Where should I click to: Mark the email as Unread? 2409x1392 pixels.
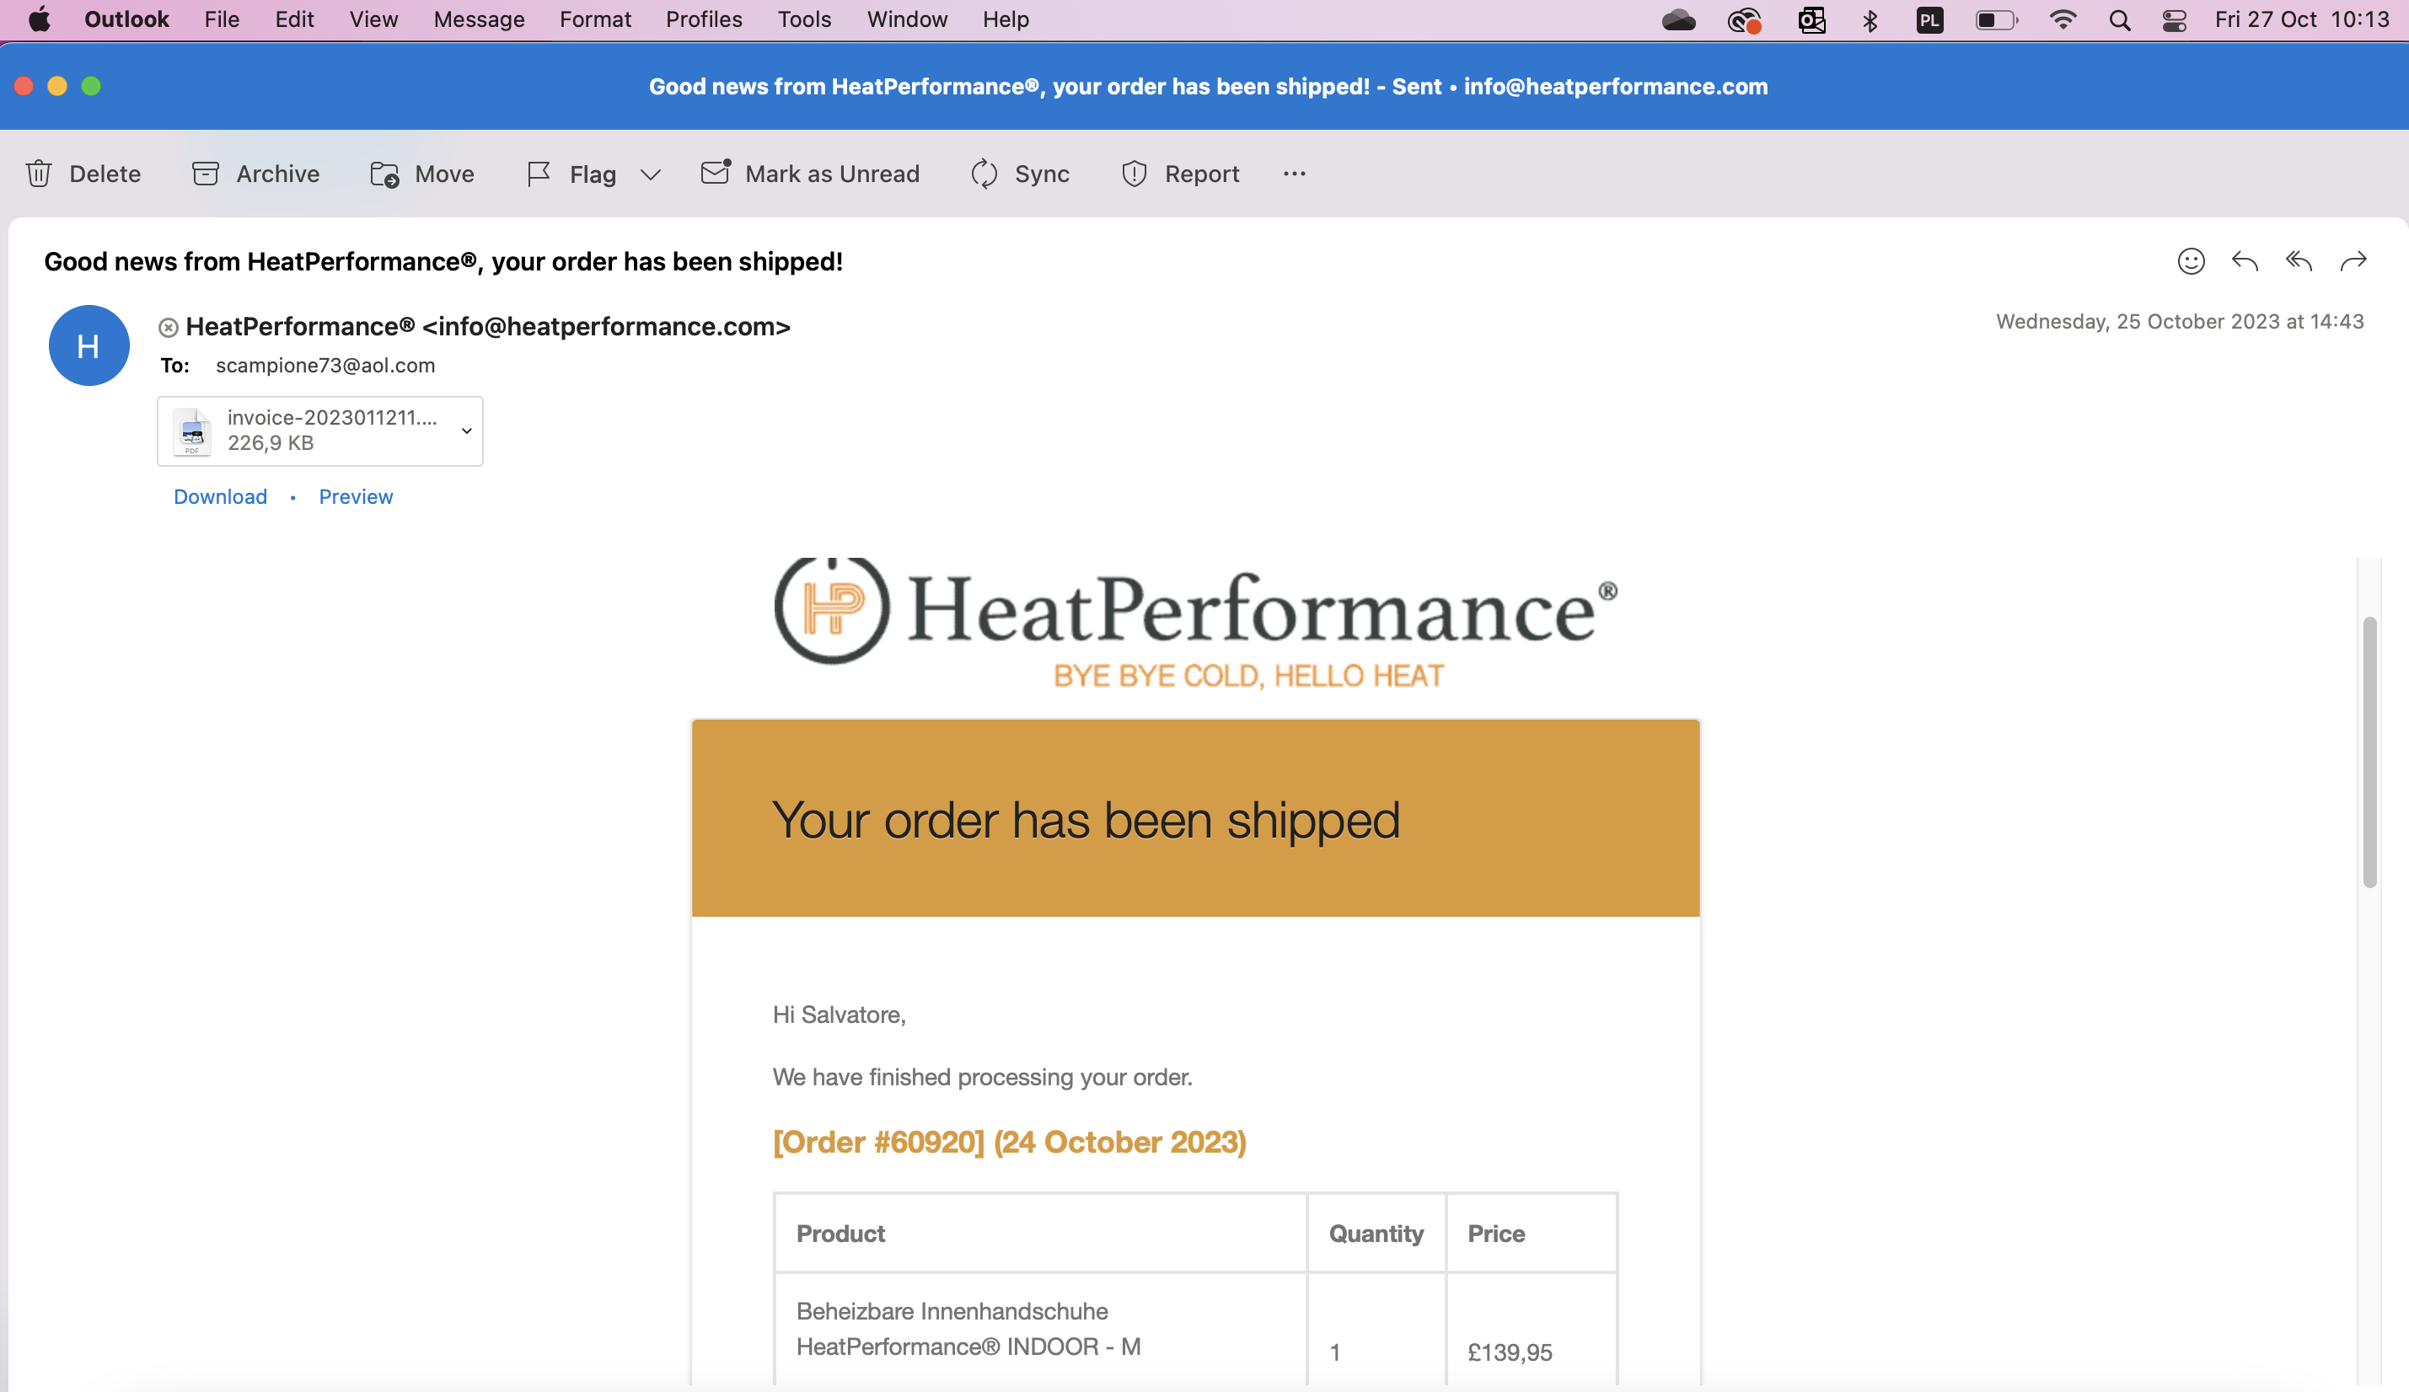(810, 174)
